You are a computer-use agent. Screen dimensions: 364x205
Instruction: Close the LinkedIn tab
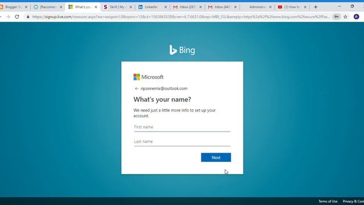[166, 7]
